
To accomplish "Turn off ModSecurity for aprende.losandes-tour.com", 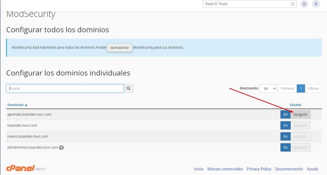I will (x=300, y=115).
